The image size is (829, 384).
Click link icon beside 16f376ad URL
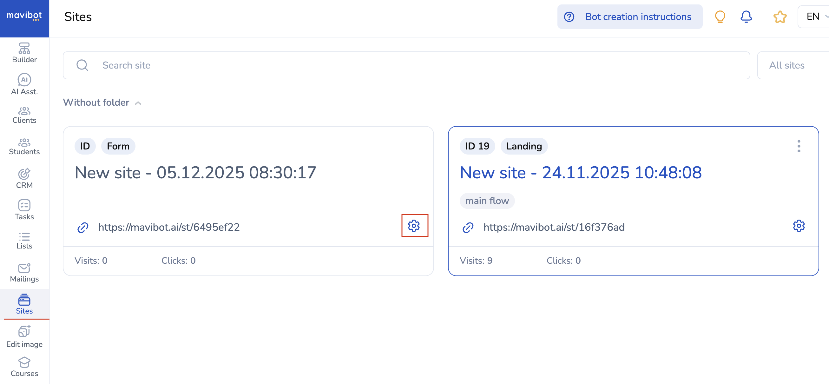pos(468,227)
